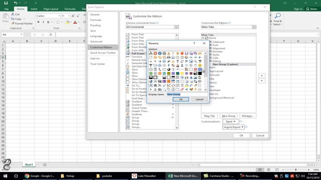Toggle Italic in the Font group
This screenshot has height=180, width=321.
(43, 22)
